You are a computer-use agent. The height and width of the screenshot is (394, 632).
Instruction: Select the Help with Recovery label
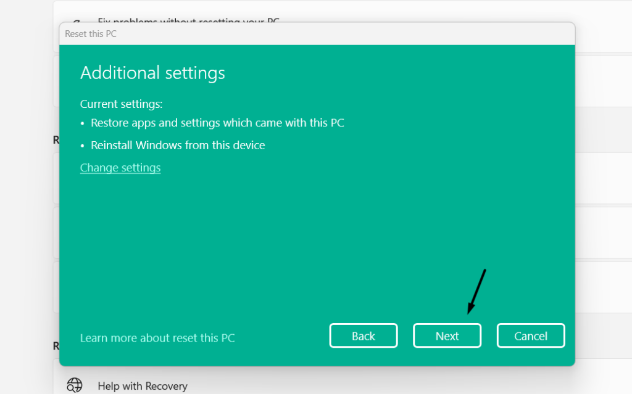(142, 387)
